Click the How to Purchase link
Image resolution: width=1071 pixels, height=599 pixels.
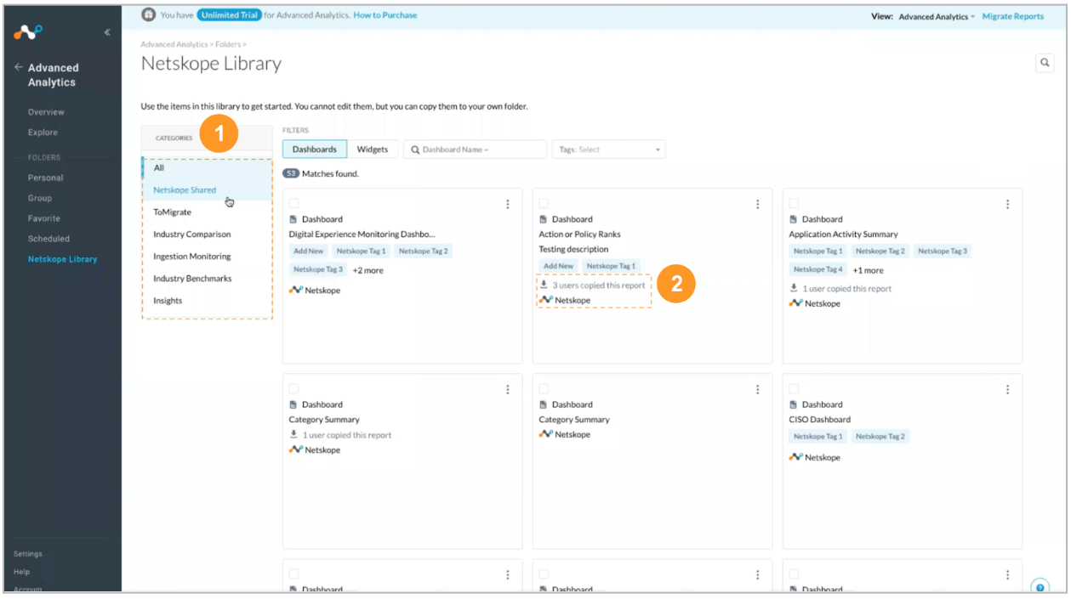[x=385, y=15]
